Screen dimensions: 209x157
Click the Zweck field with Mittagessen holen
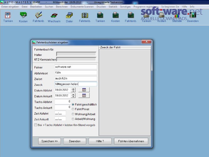click(76, 84)
